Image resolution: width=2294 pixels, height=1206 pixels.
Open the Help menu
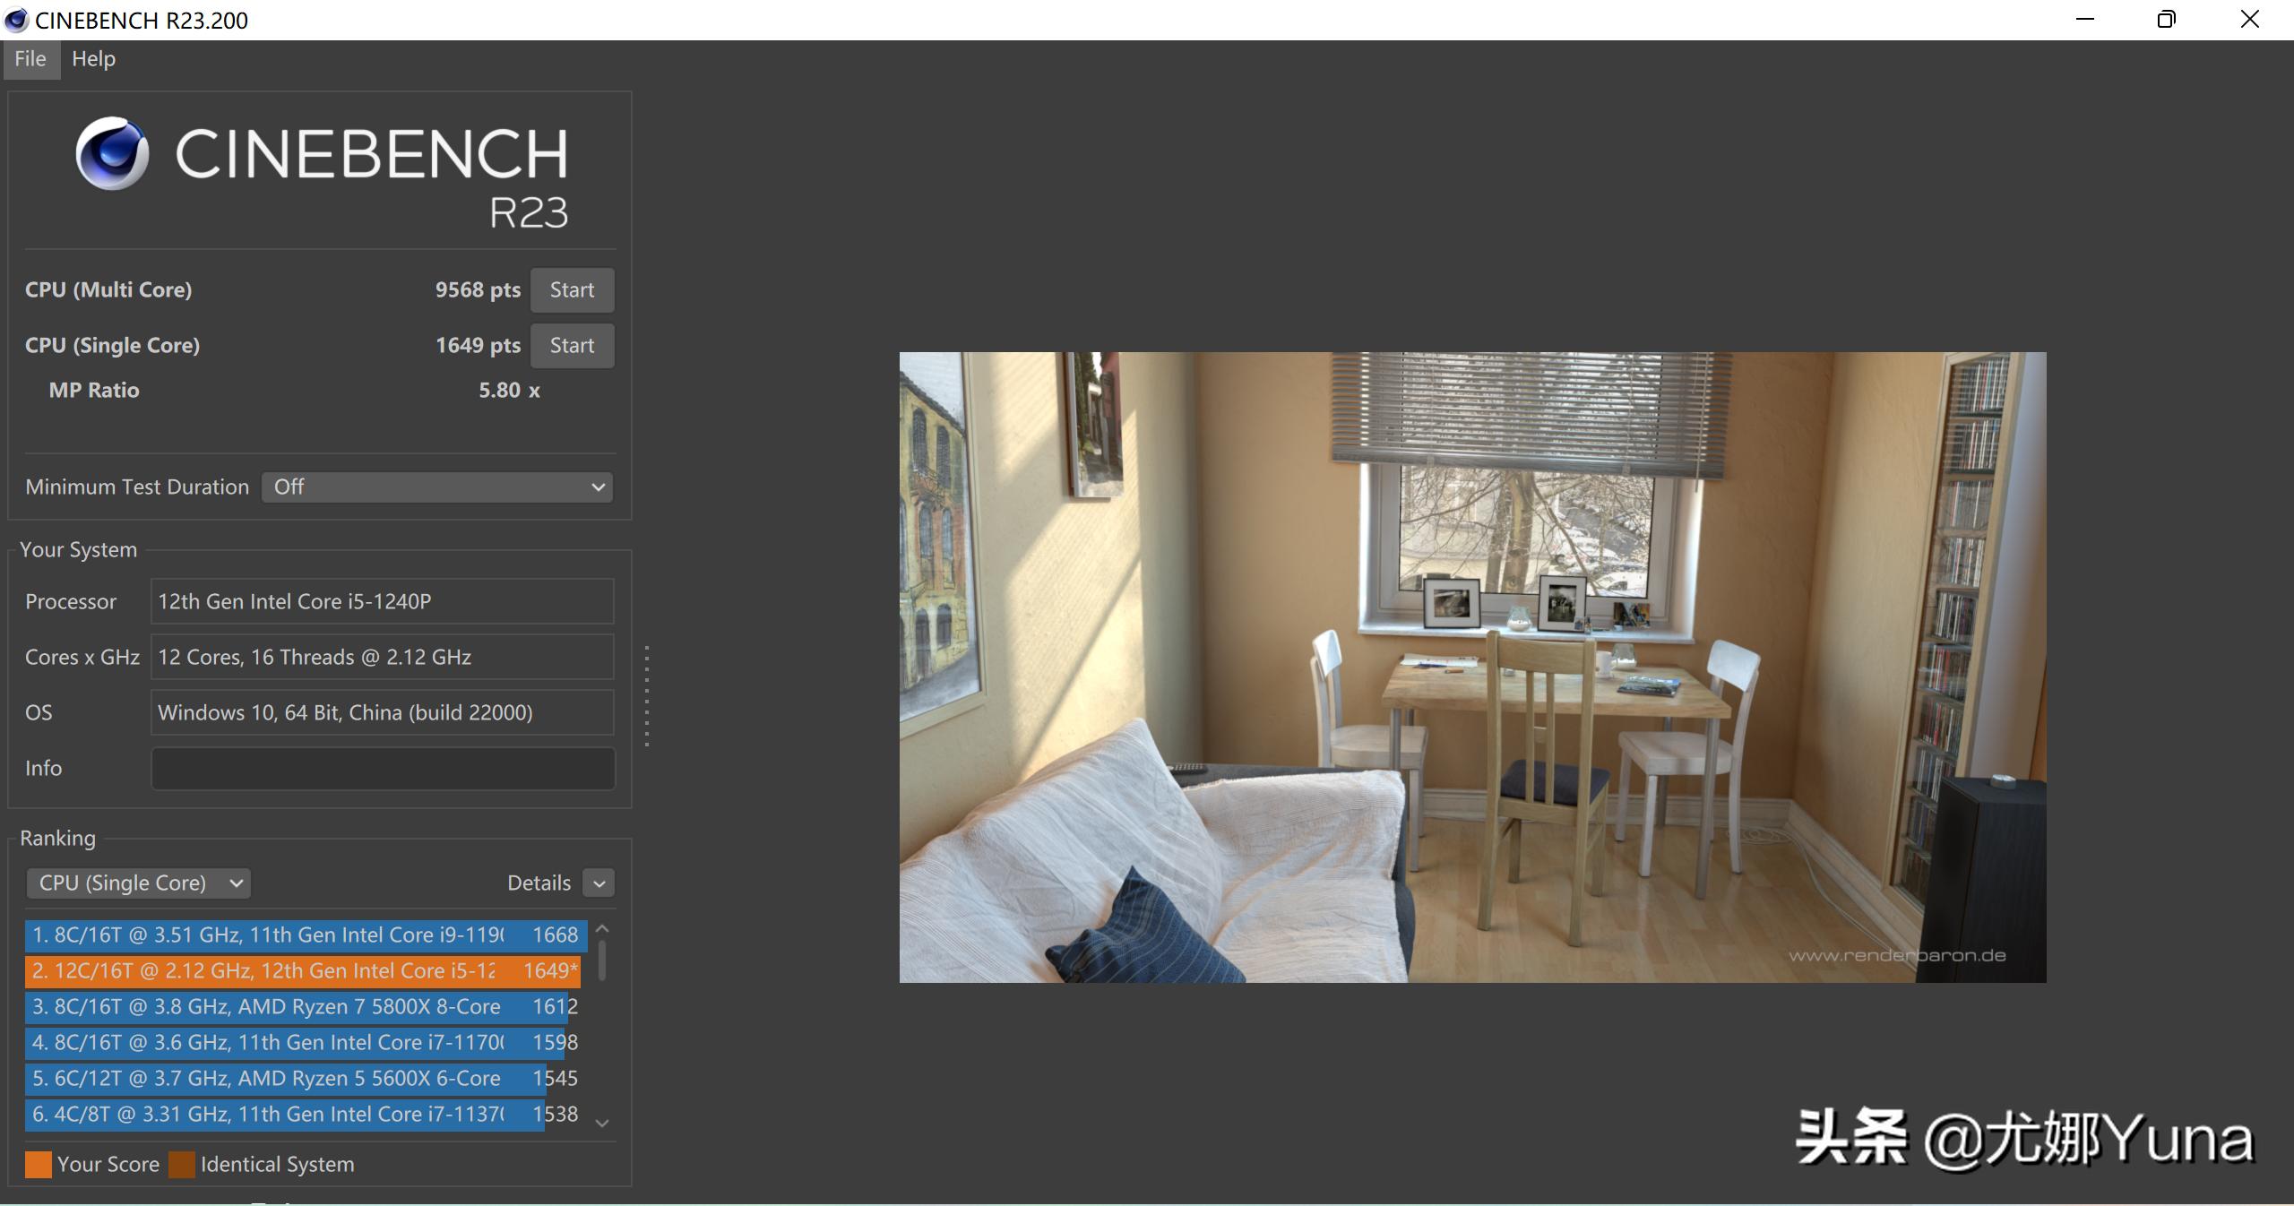coord(93,59)
